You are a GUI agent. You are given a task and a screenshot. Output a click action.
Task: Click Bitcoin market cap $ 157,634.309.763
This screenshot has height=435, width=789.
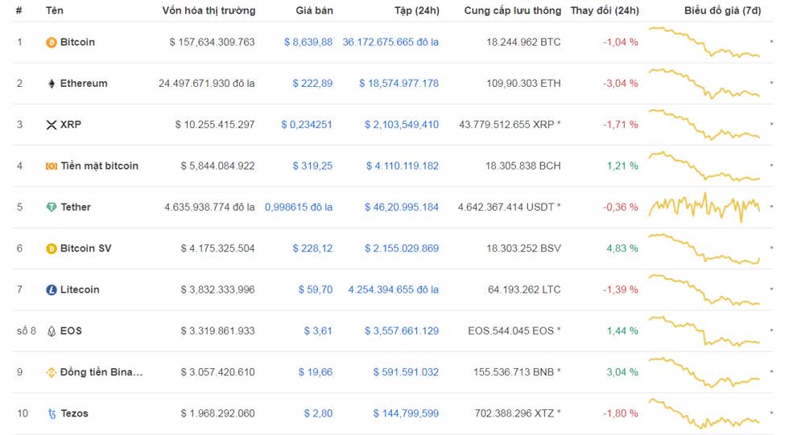212,42
